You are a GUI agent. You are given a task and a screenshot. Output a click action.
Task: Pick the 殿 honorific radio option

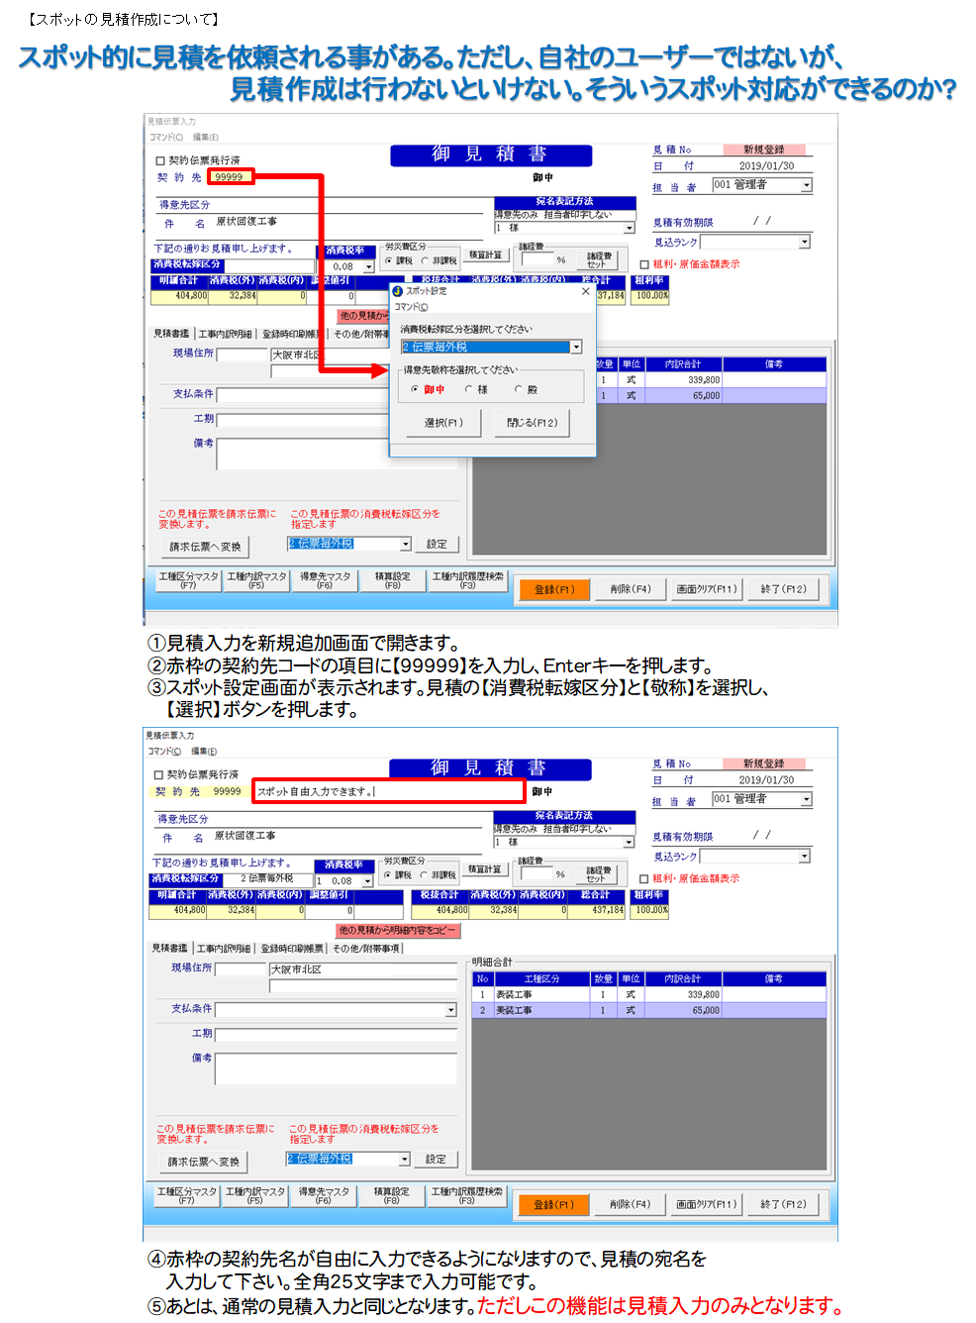[518, 389]
